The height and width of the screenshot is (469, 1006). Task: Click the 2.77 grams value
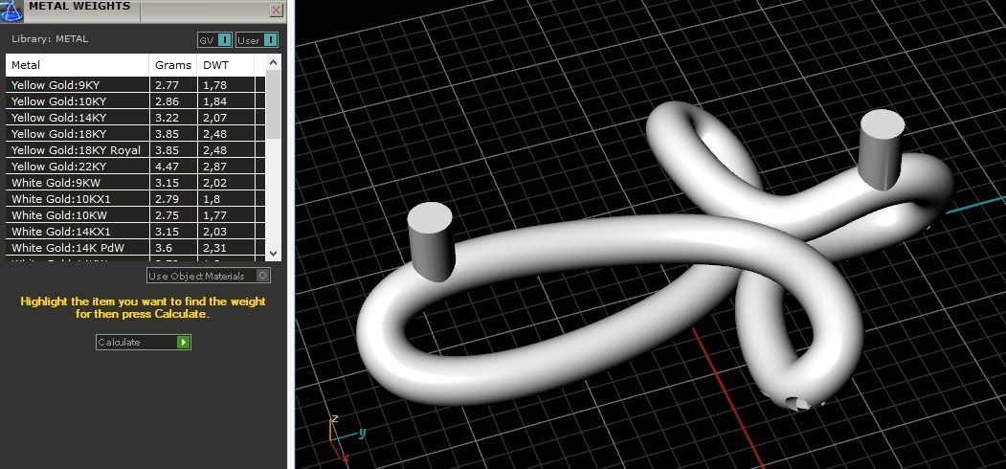pyautogui.click(x=167, y=84)
